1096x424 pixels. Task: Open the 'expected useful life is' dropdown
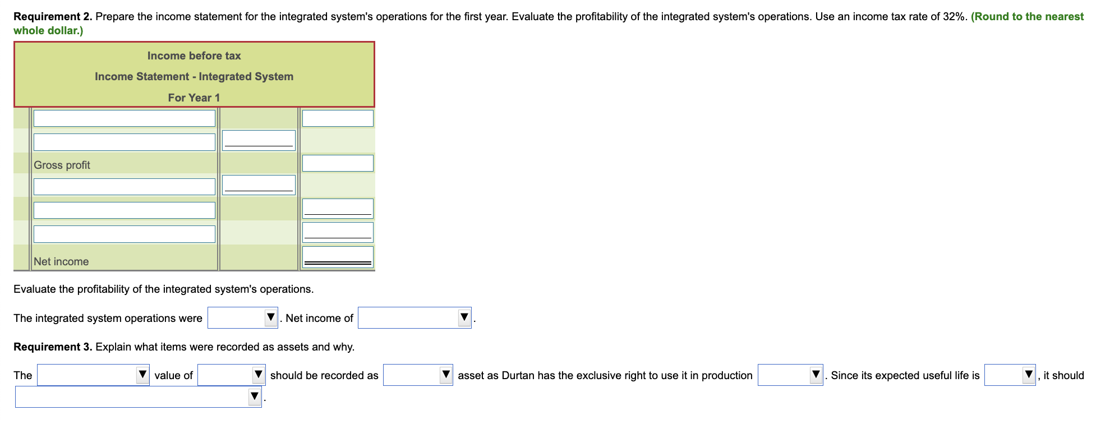tap(1009, 375)
